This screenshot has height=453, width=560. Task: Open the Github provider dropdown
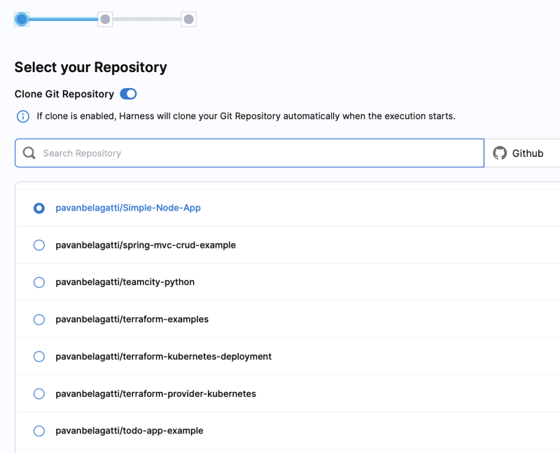[522, 153]
